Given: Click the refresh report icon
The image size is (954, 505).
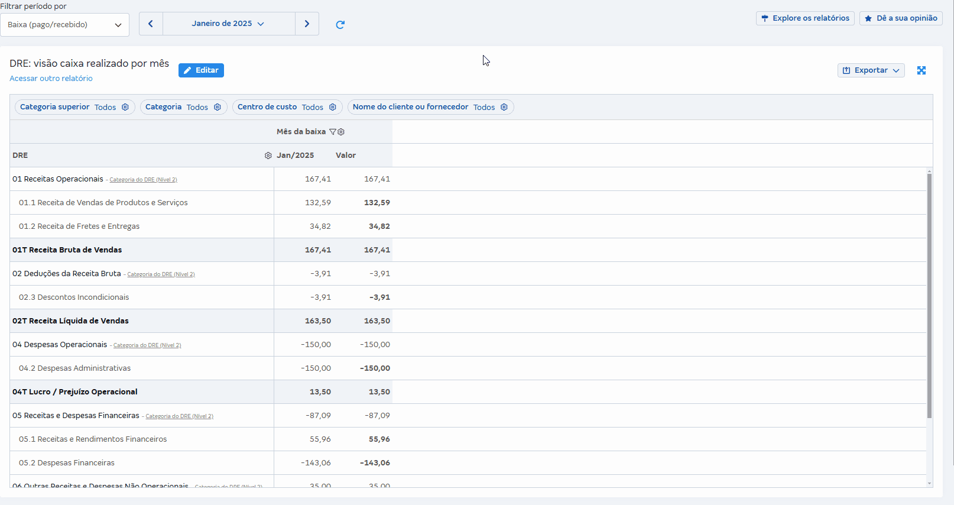Looking at the screenshot, I should click(340, 24).
